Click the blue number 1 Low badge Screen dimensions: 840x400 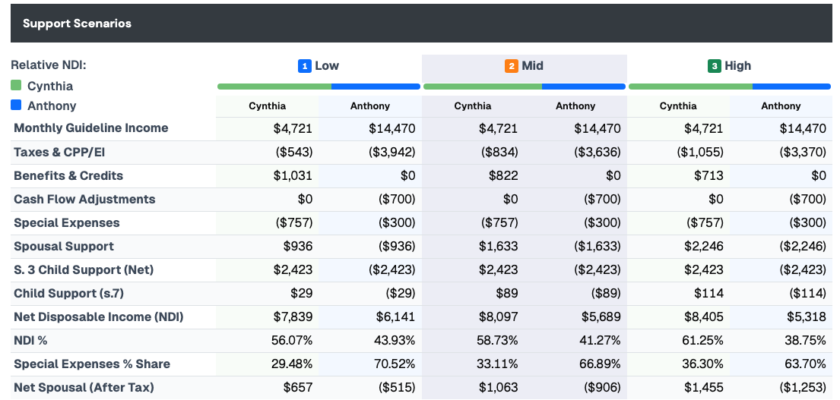pos(304,66)
